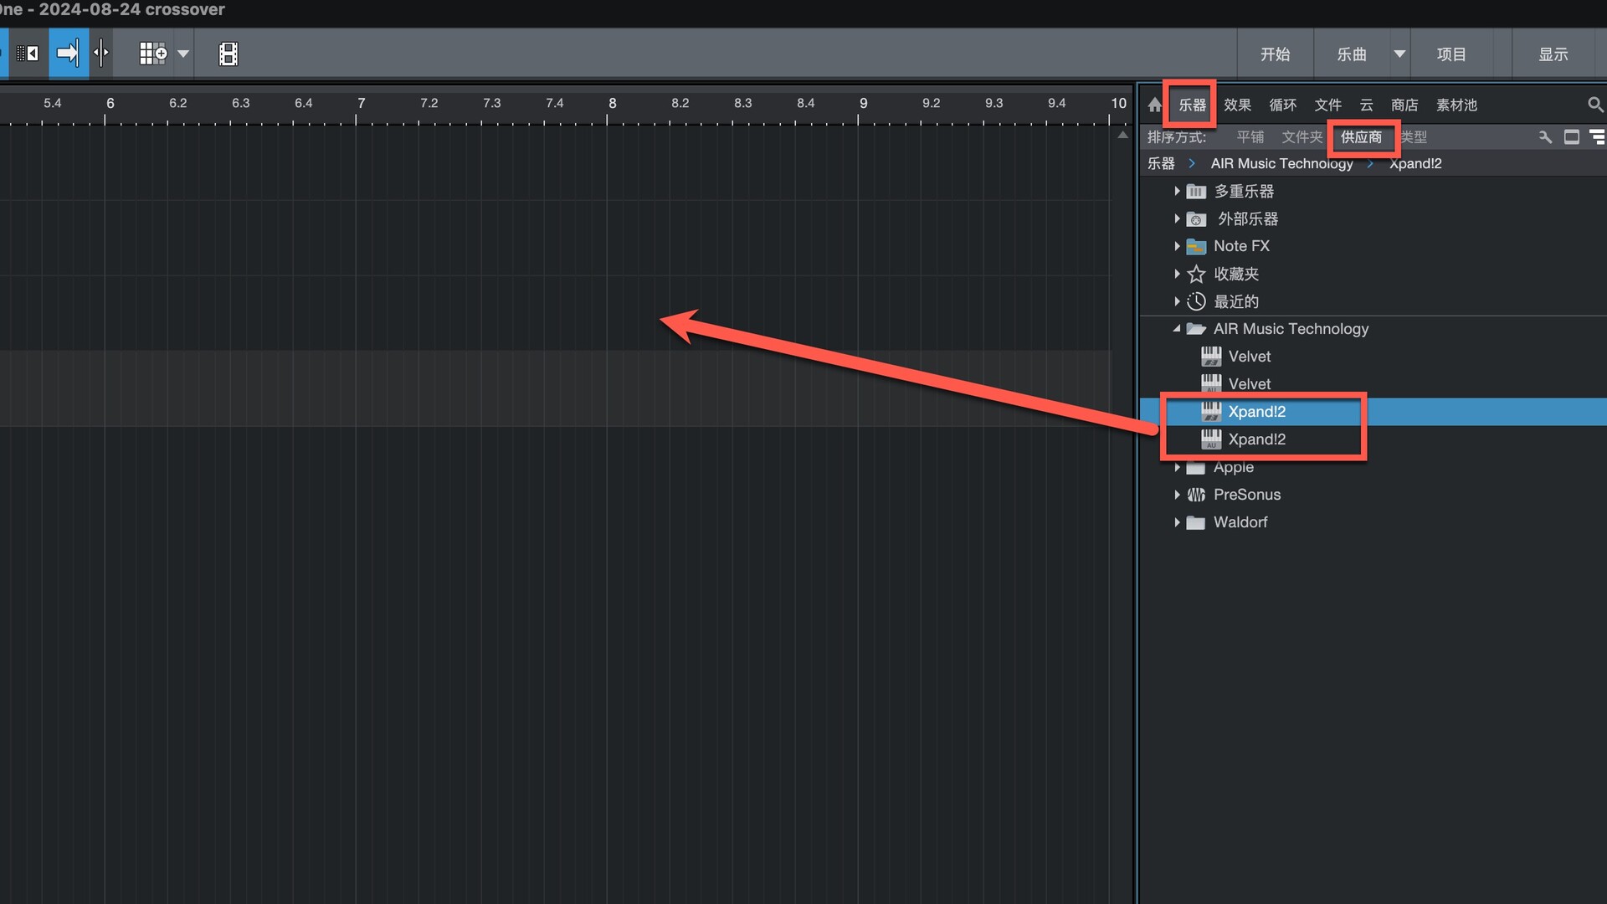Click the wrench settings icon in browser
The image size is (1607, 904).
(x=1545, y=136)
